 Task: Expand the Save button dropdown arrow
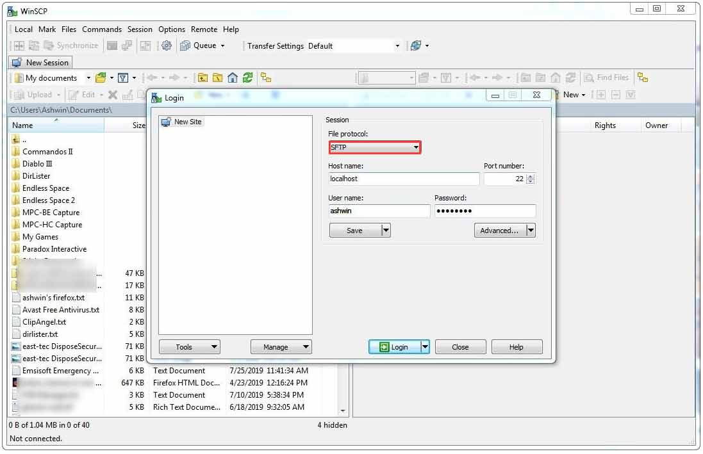(386, 231)
